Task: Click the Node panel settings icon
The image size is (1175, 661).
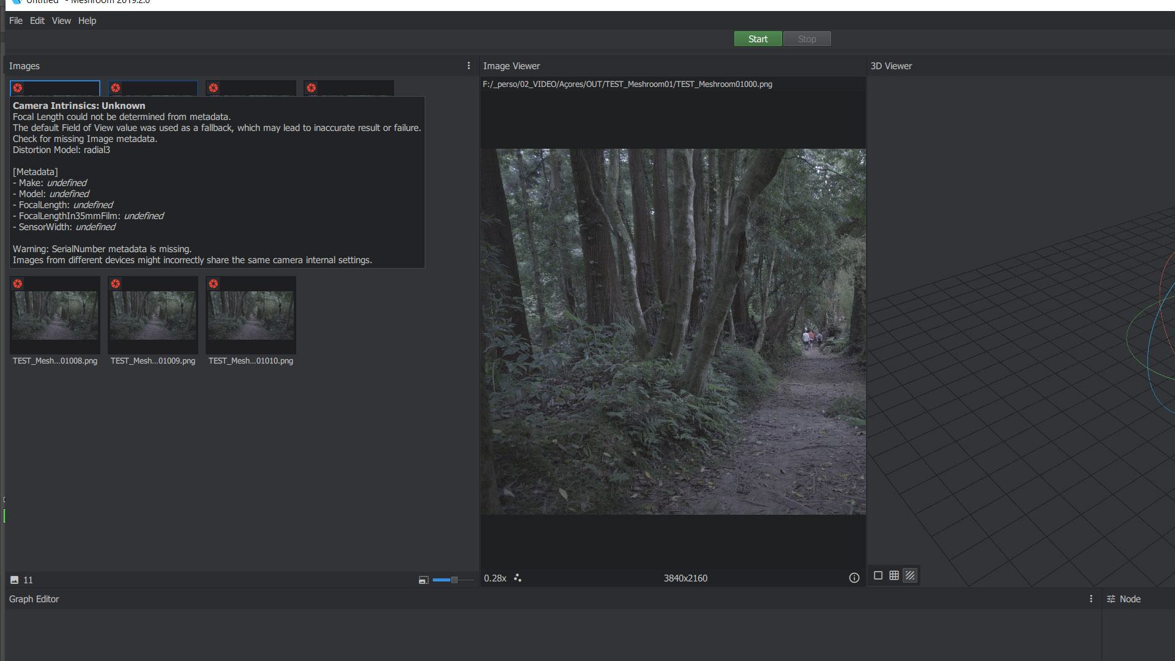Action: pyautogui.click(x=1111, y=599)
